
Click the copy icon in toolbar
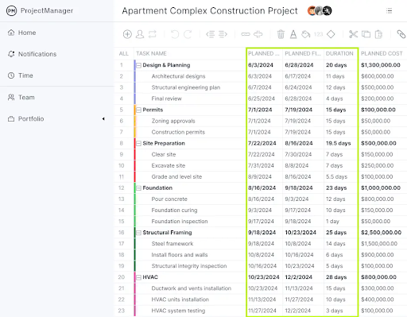(366, 34)
